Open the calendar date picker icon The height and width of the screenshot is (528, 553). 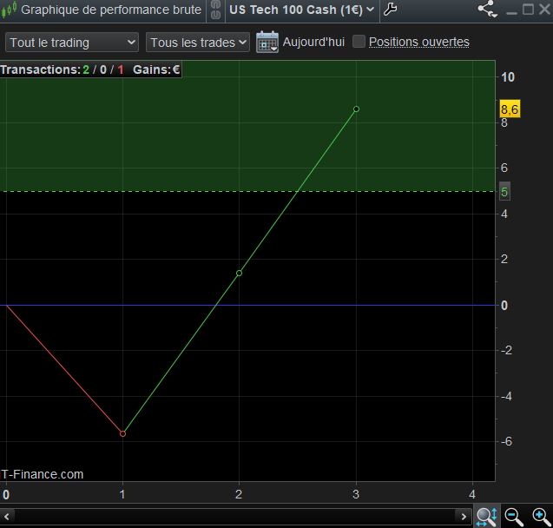[x=267, y=43]
